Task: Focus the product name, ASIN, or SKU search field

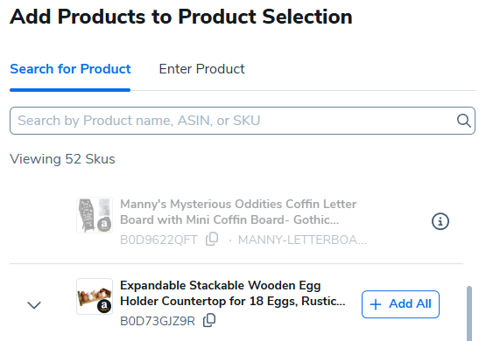Action: click(x=243, y=121)
